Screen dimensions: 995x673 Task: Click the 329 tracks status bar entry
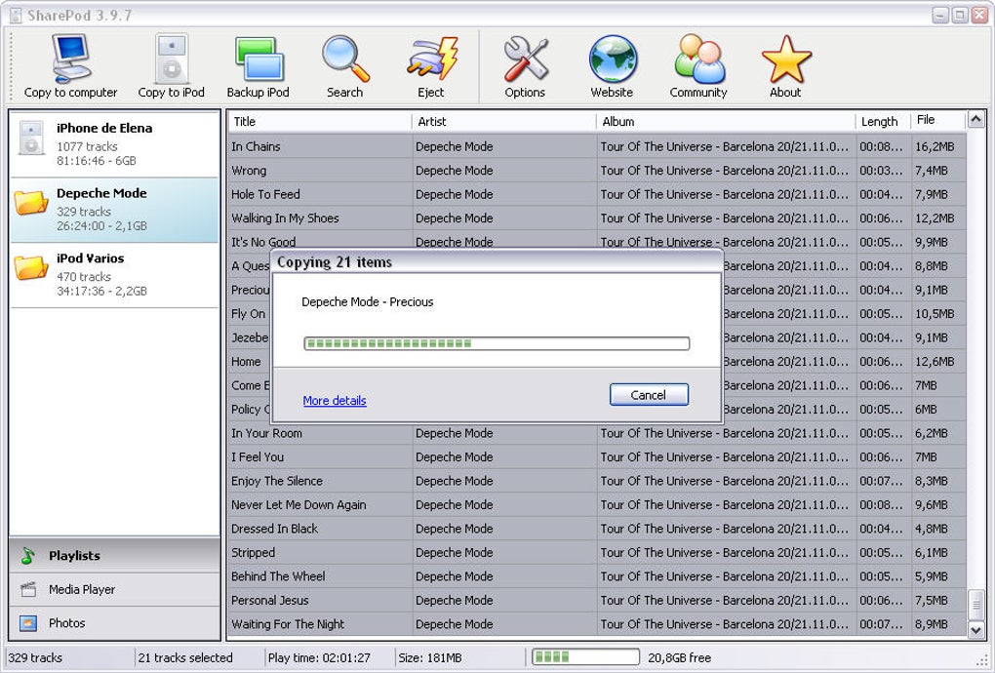pyautogui.click(x=35, y=657)
